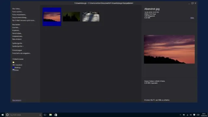The height and width of the screenshot is (117, 208).
Task: Click the F1 help hint text
Action: (157, 100)
